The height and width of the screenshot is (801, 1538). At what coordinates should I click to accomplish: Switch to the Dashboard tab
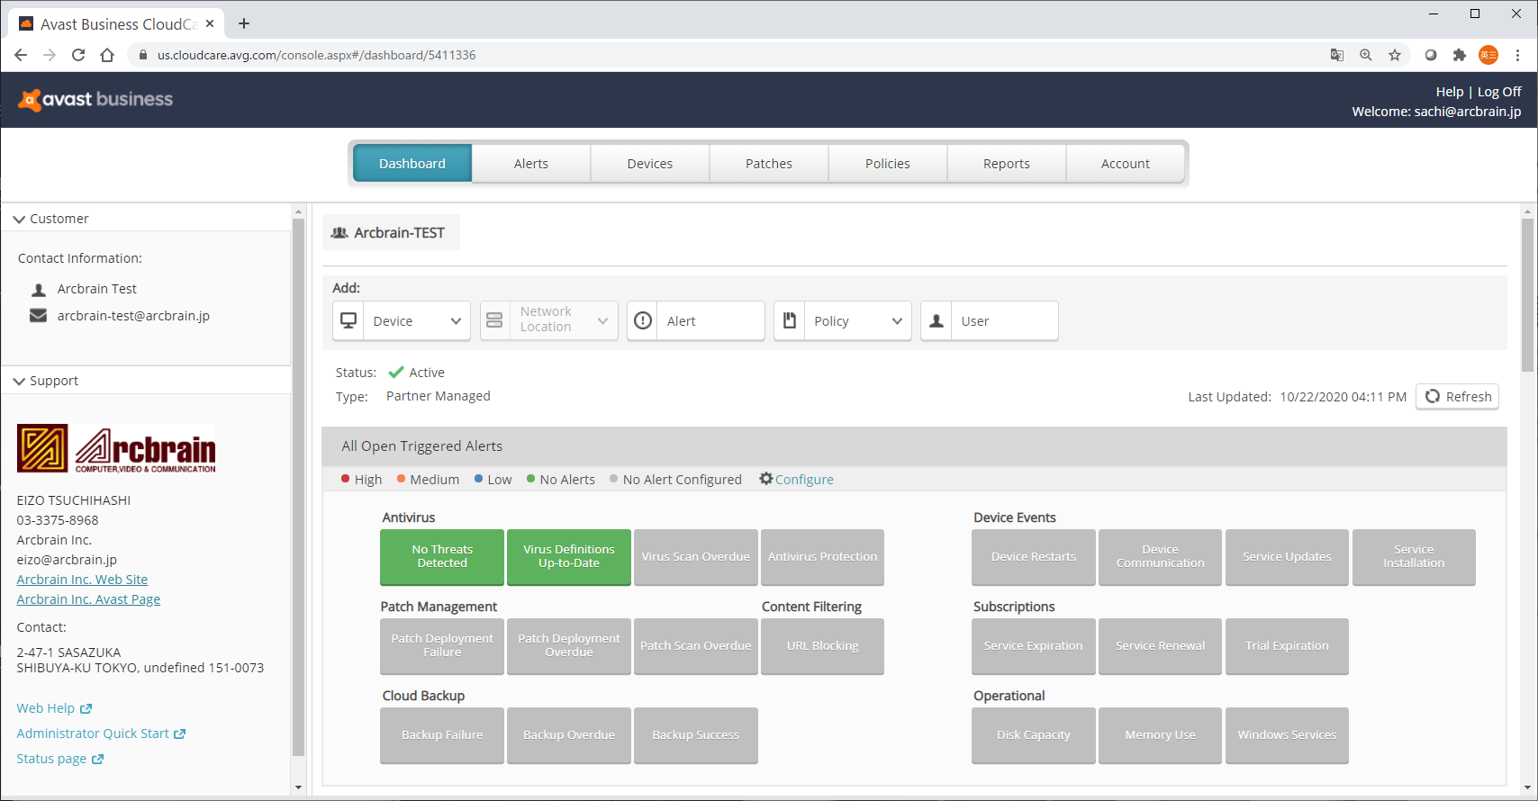point(412,164)
